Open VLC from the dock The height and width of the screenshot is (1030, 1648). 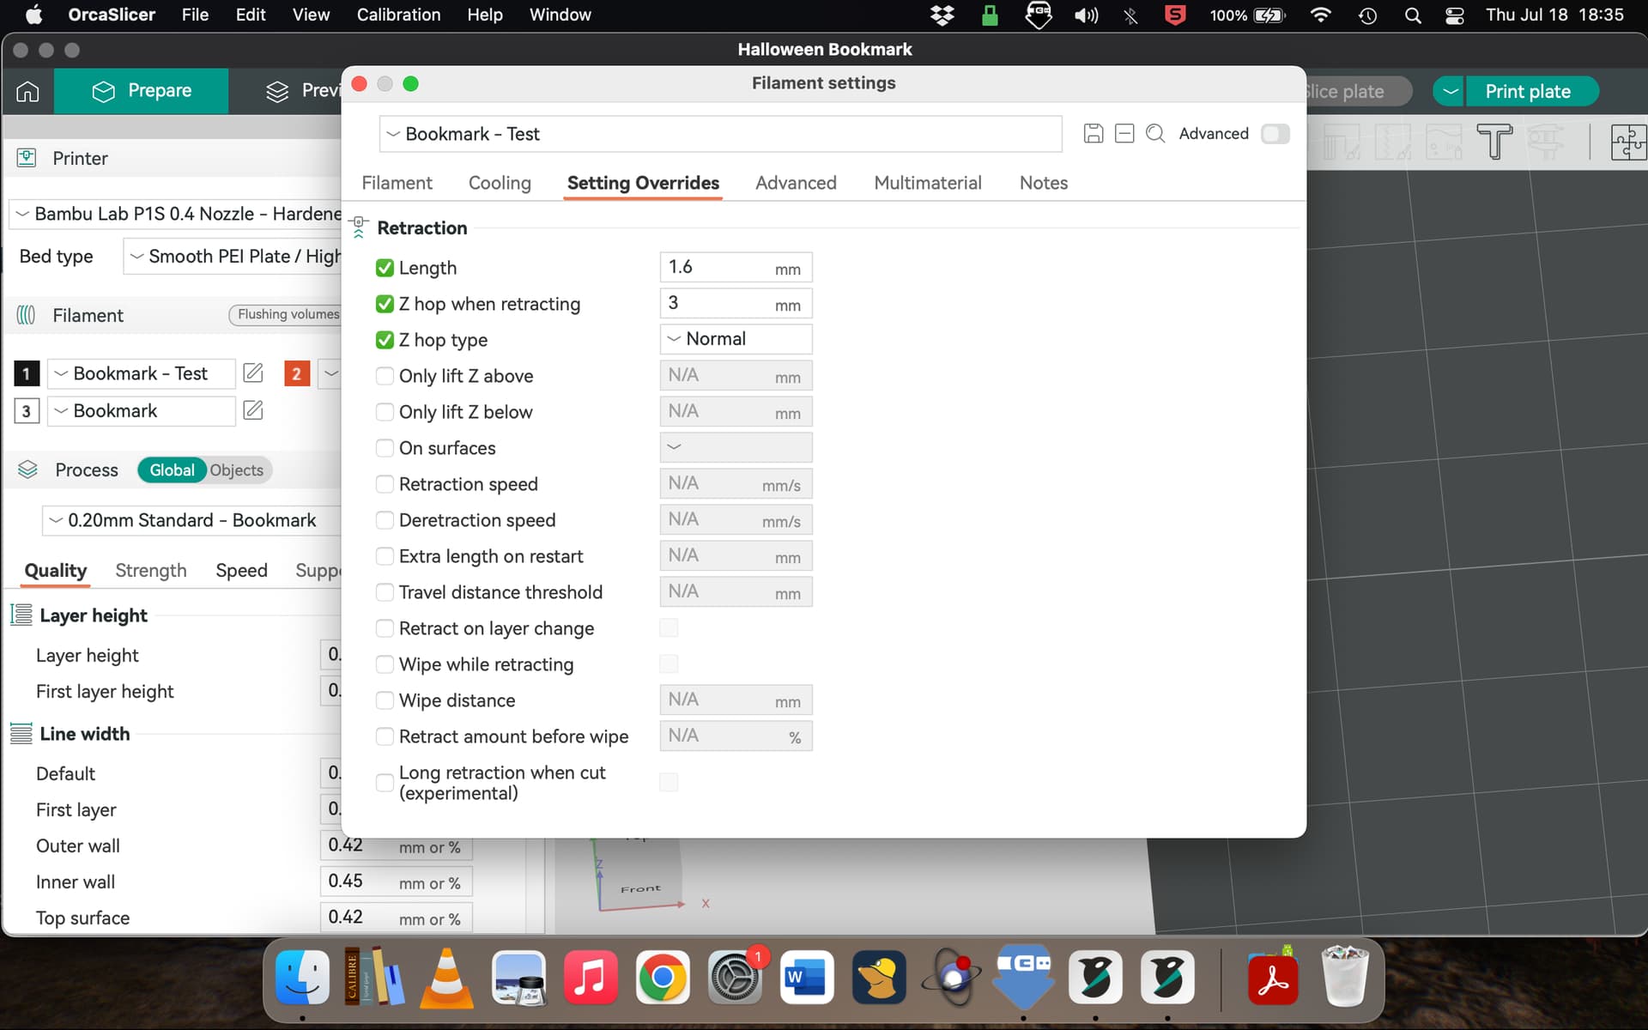click(446, 978)
